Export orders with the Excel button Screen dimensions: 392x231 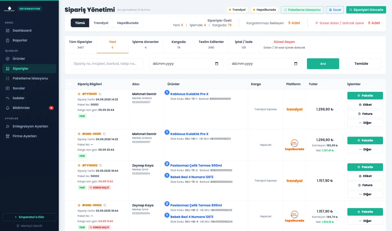(x=335, y=10)
